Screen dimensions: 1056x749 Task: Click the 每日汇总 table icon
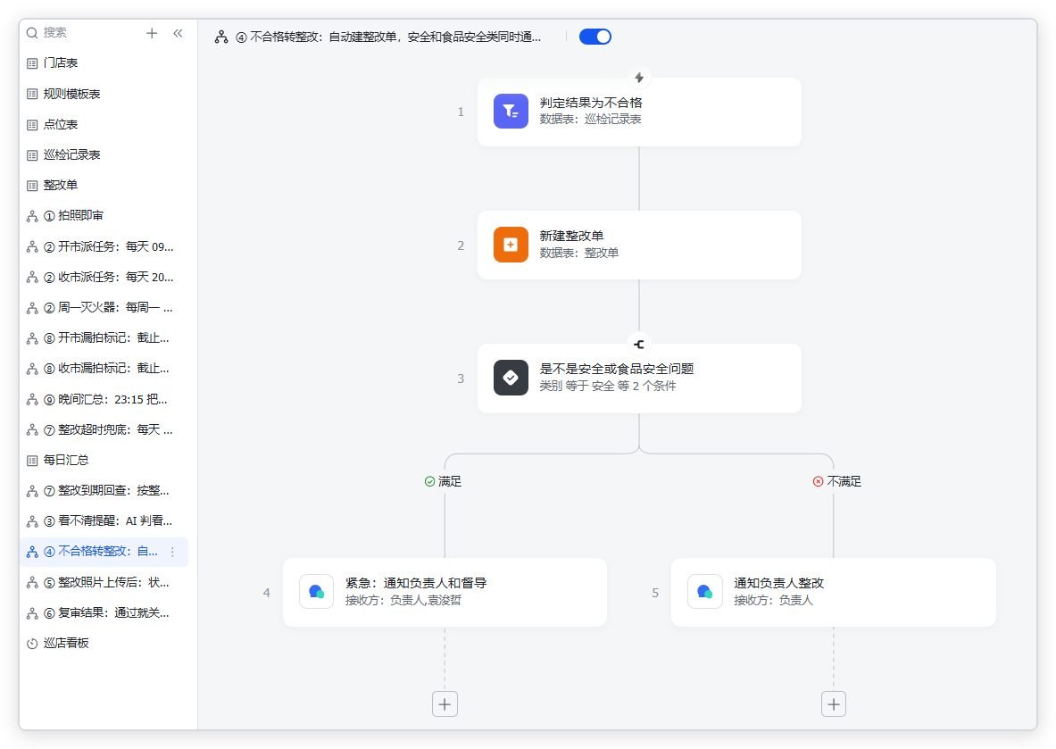(x=31, y=461)
